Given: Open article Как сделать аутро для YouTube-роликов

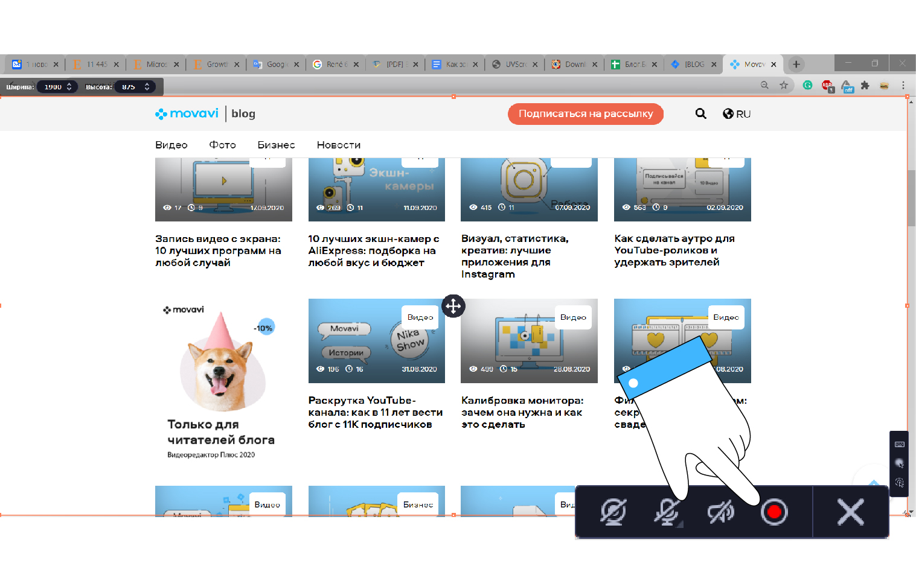Looking at the screenshot, I should (x=674, y=250).
